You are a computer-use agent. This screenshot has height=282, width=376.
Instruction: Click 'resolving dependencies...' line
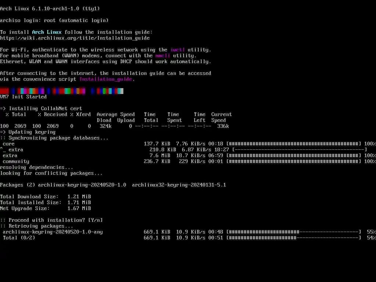37,167
